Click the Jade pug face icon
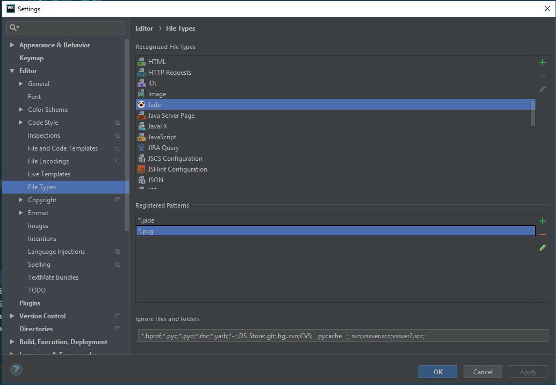Image resolution: width=556 pixels, height=385 pixels. point(141,104)
